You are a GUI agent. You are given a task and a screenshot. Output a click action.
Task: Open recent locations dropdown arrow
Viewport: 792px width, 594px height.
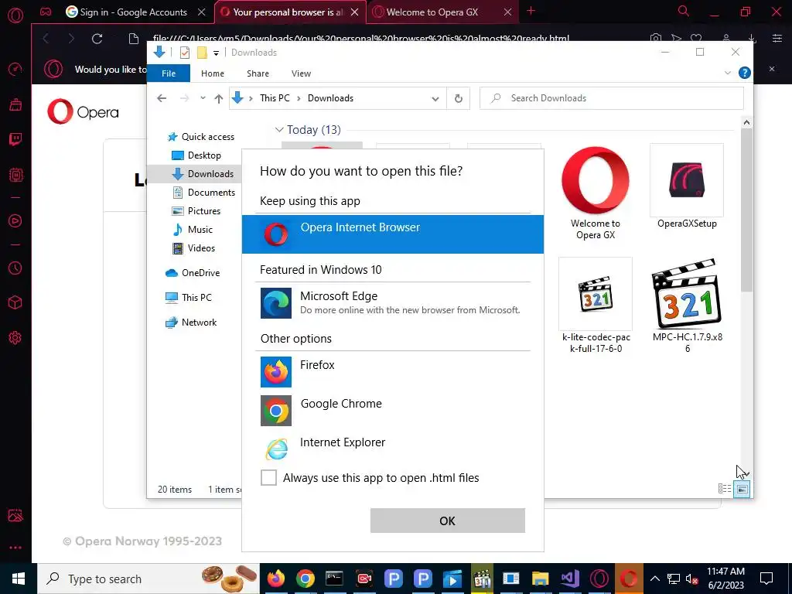coord(203,98)
